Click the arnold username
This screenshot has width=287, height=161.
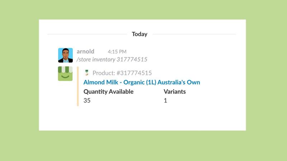[x=85, y=52]
